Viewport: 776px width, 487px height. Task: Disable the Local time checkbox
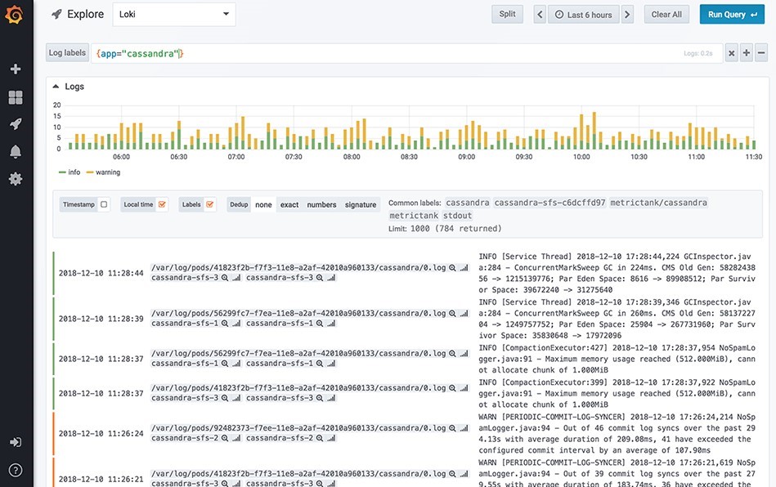click(x=162, y=204)
